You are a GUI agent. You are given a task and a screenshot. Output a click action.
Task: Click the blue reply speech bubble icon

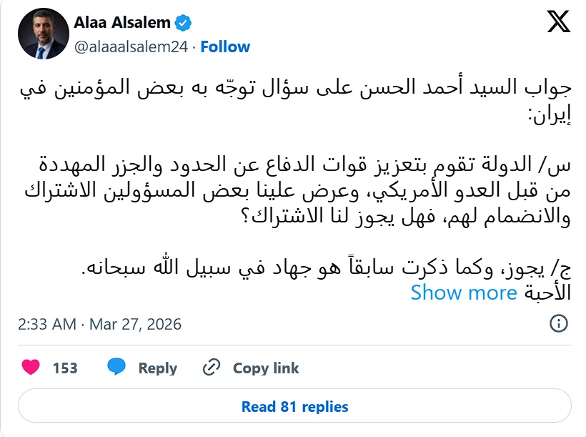pos(116,368)
